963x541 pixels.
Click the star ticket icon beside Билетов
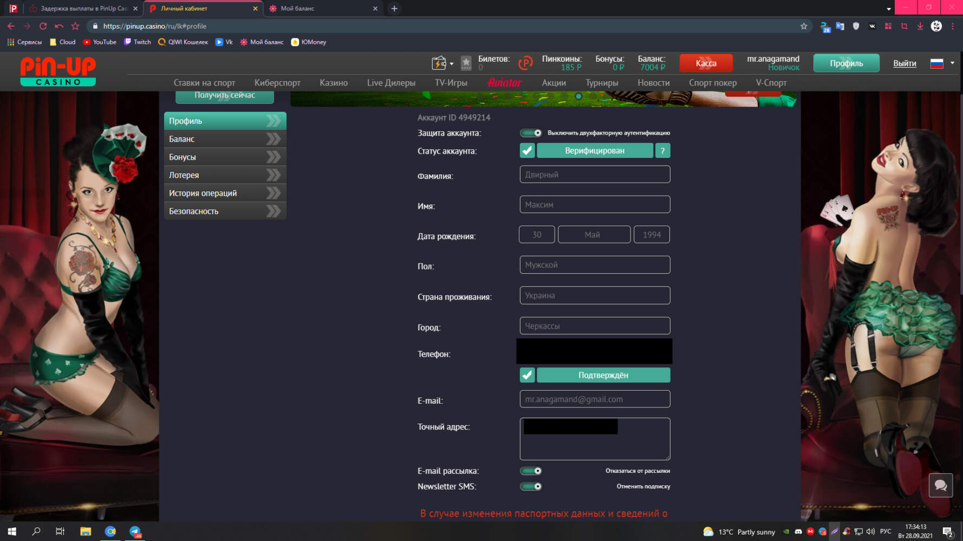pyautogui.click(x=466, y=63)
